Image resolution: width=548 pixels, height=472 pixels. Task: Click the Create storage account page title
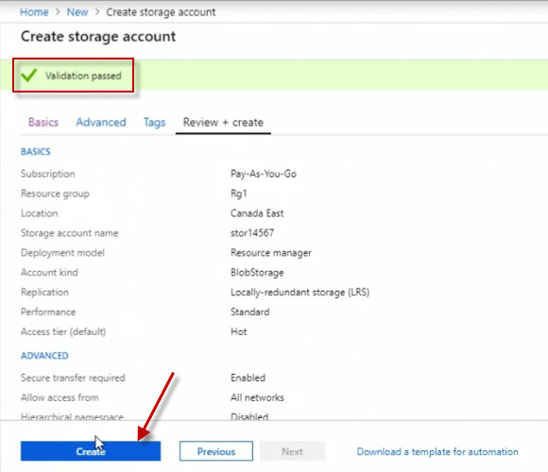point(98,36)
